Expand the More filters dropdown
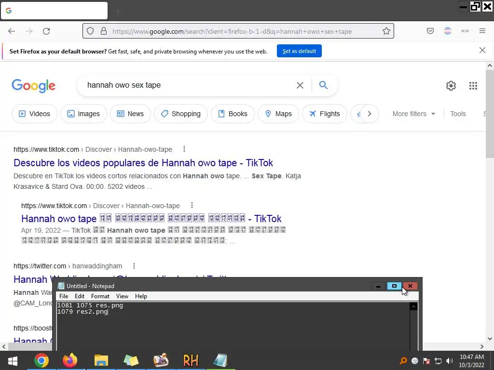The height and width of the screenshot is (370, 494). [413, 114]
